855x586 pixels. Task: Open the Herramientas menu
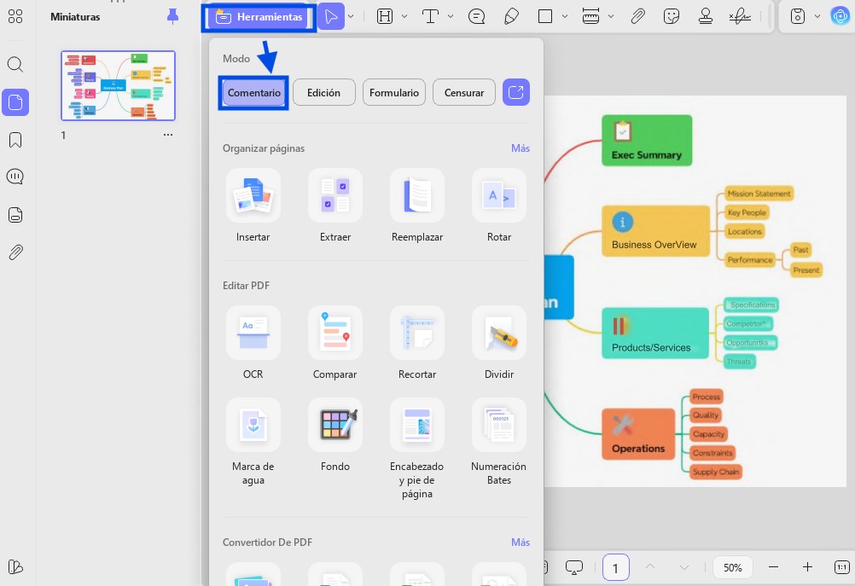[259, 17]
